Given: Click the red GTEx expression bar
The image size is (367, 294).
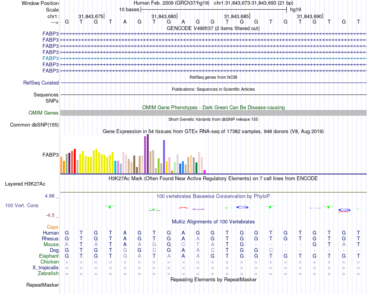Looking at the screenshot, I should coord(75,161).
